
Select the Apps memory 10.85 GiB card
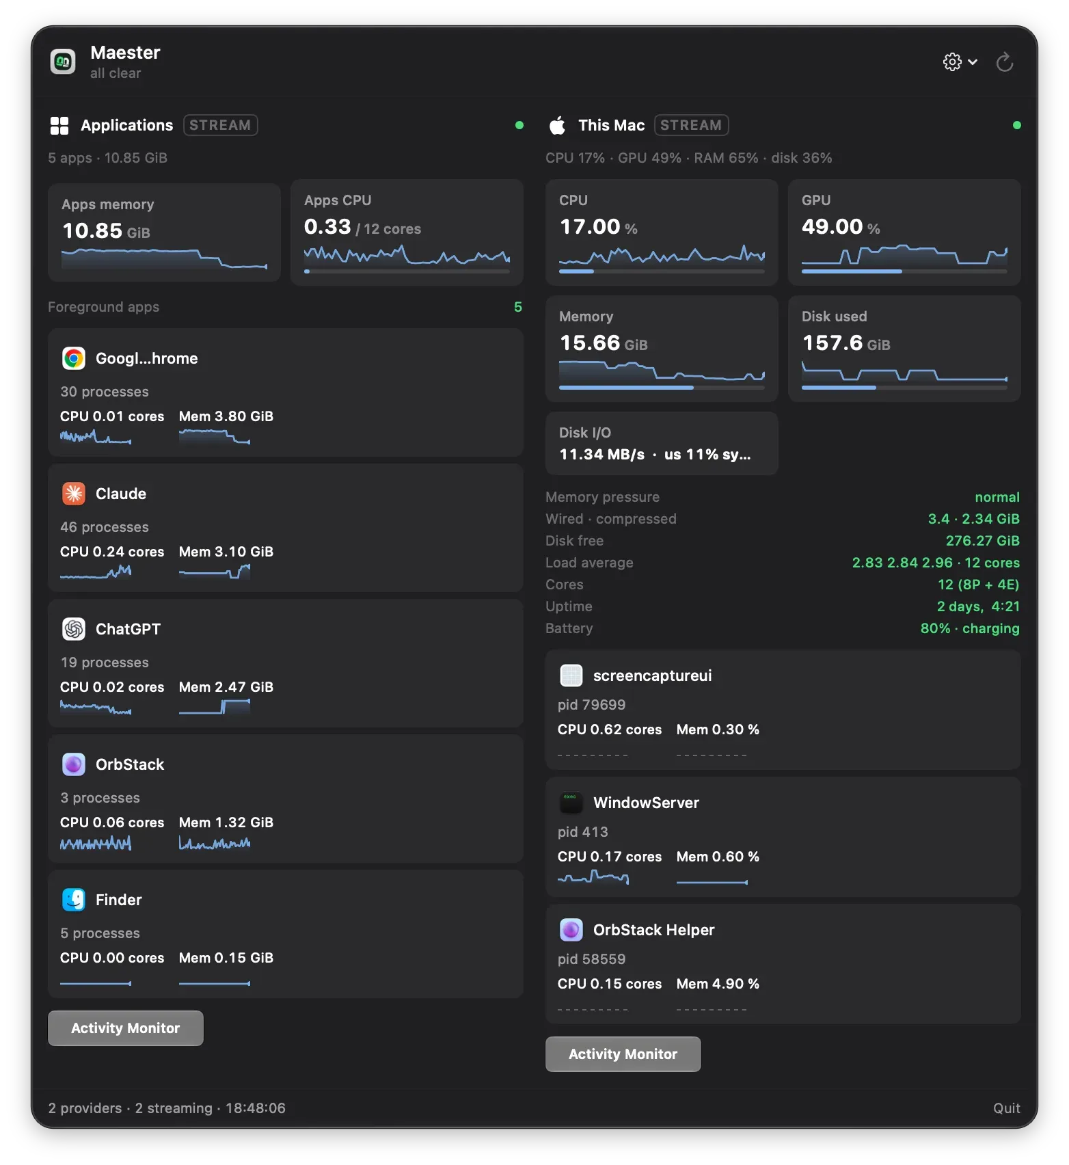tap(164, 232)
